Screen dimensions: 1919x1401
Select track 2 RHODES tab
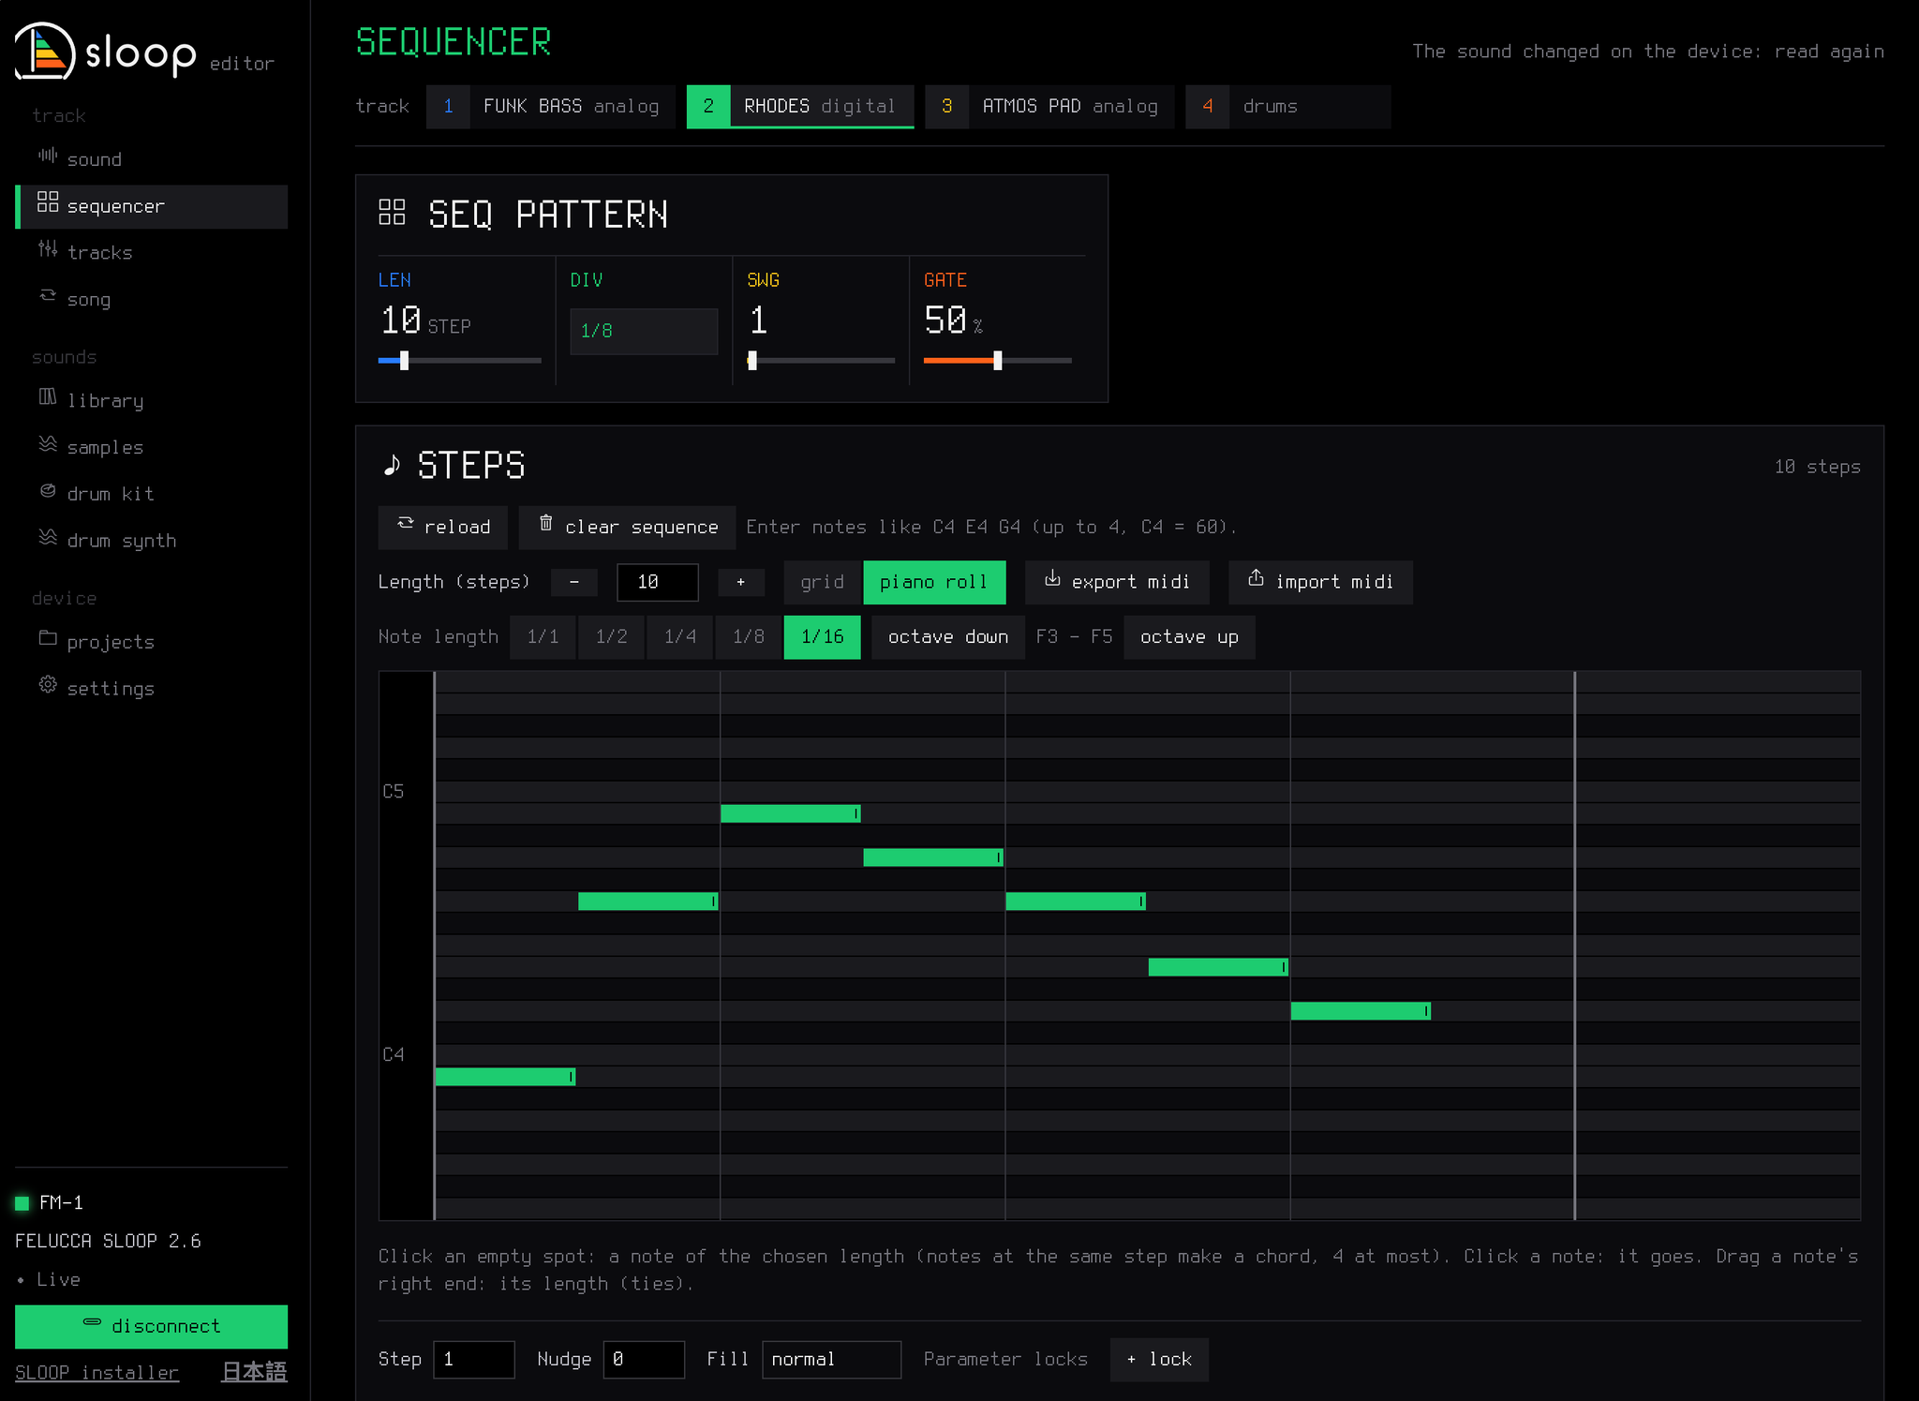(x=800, y=107)
